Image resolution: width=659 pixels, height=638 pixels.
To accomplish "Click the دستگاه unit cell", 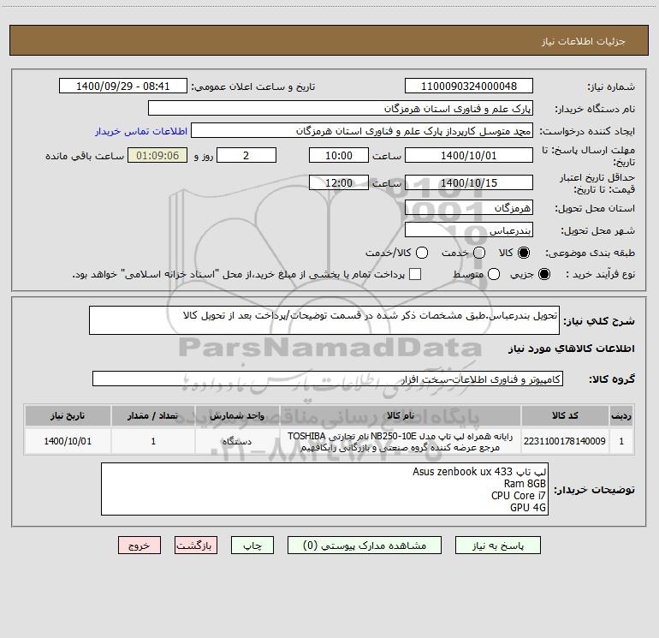I will click(237, 441).
